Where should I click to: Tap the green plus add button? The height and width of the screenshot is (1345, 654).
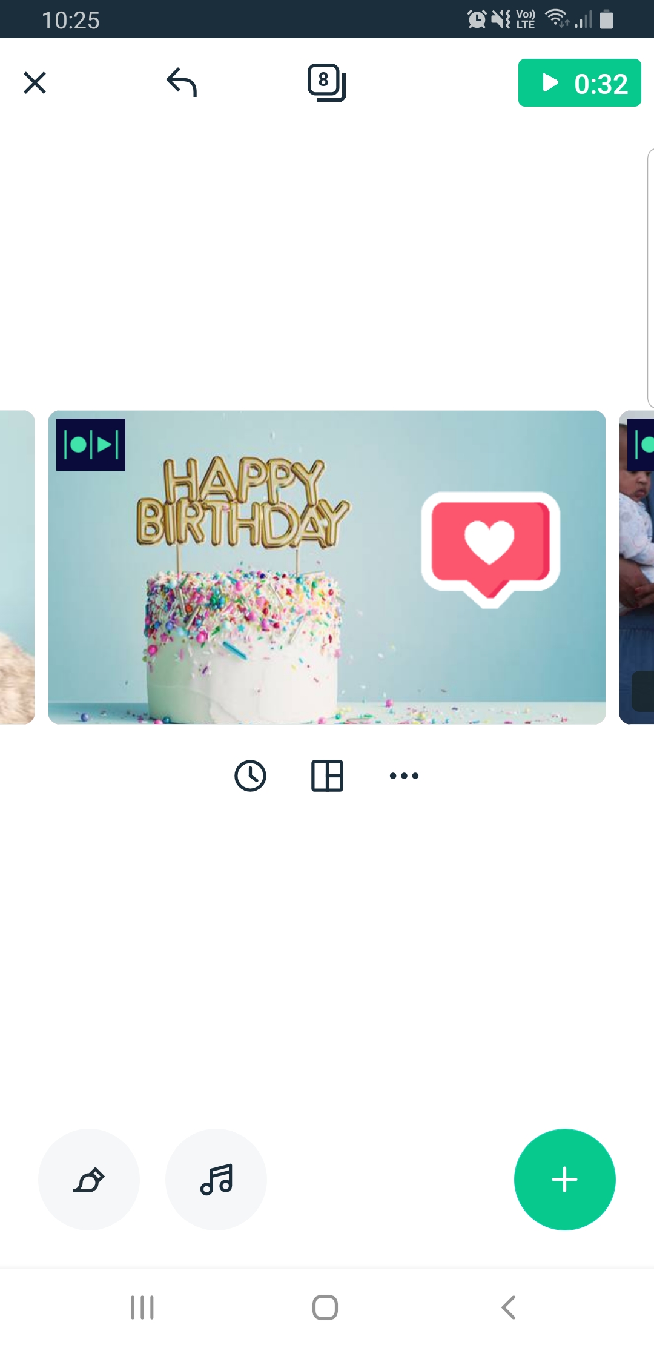(565, 1180)
